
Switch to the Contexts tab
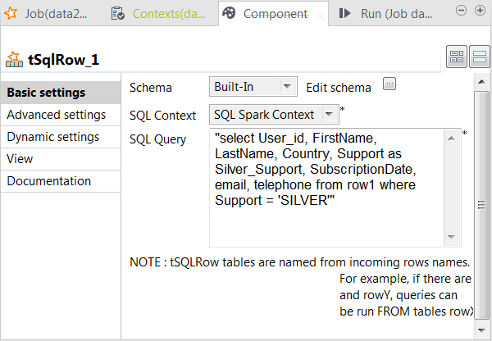161,14
